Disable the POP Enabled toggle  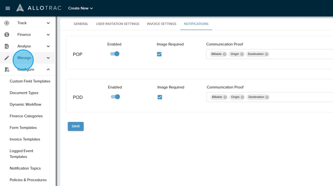click(x=115, y=54)
